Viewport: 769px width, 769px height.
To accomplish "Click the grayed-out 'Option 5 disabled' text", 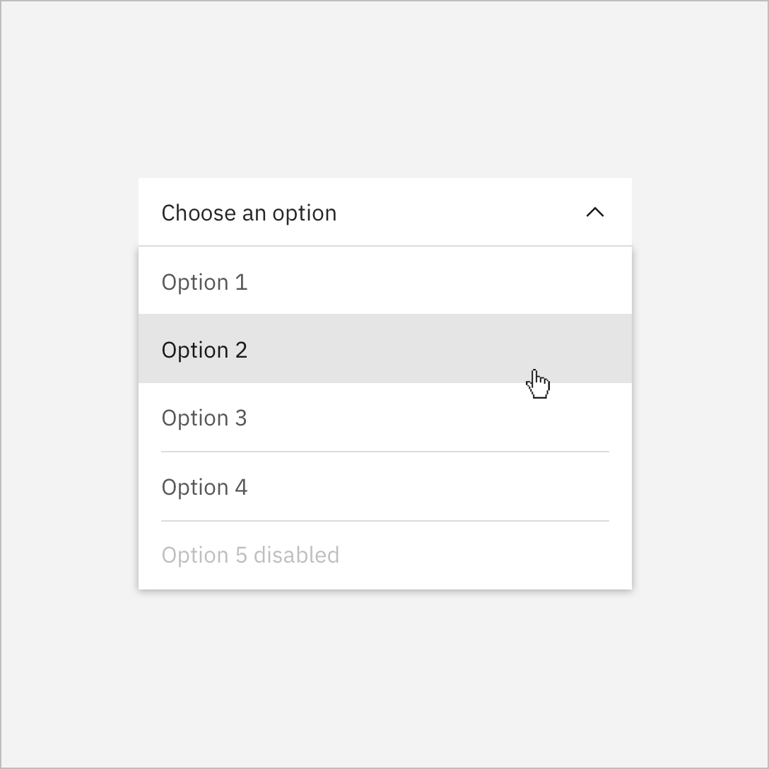I will click(250, 555).
